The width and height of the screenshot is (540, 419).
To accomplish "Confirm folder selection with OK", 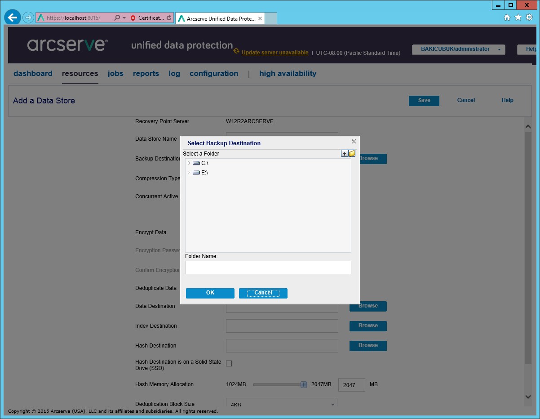I will click(x=210, y=293).
